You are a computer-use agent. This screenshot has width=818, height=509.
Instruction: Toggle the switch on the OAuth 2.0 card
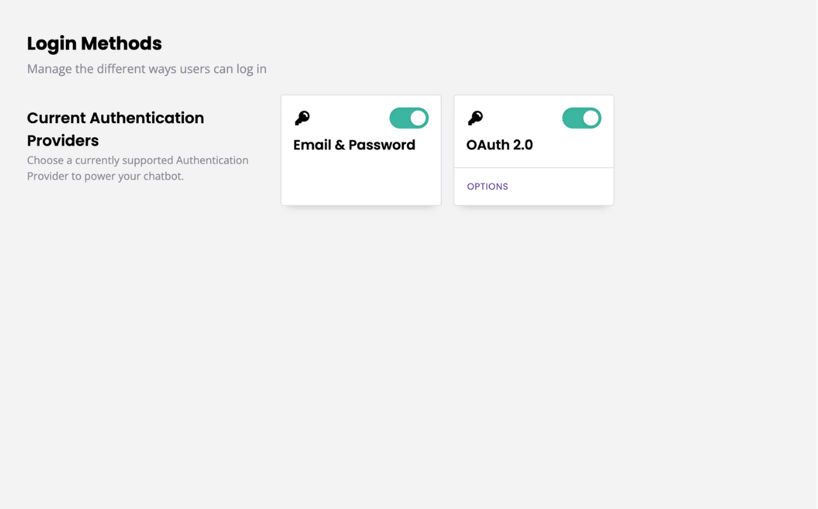[x=581, y=118]
